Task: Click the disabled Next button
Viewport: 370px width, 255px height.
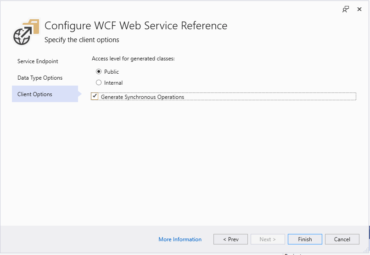Action: click(268, 239)
